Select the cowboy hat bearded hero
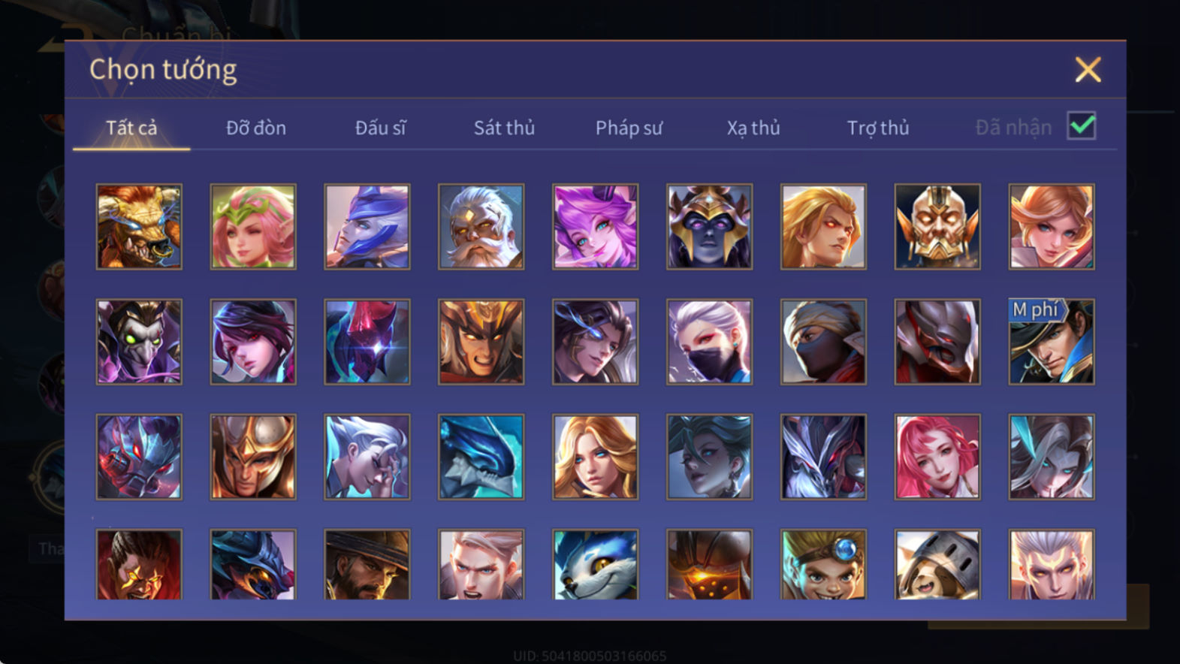 [367, 565]
